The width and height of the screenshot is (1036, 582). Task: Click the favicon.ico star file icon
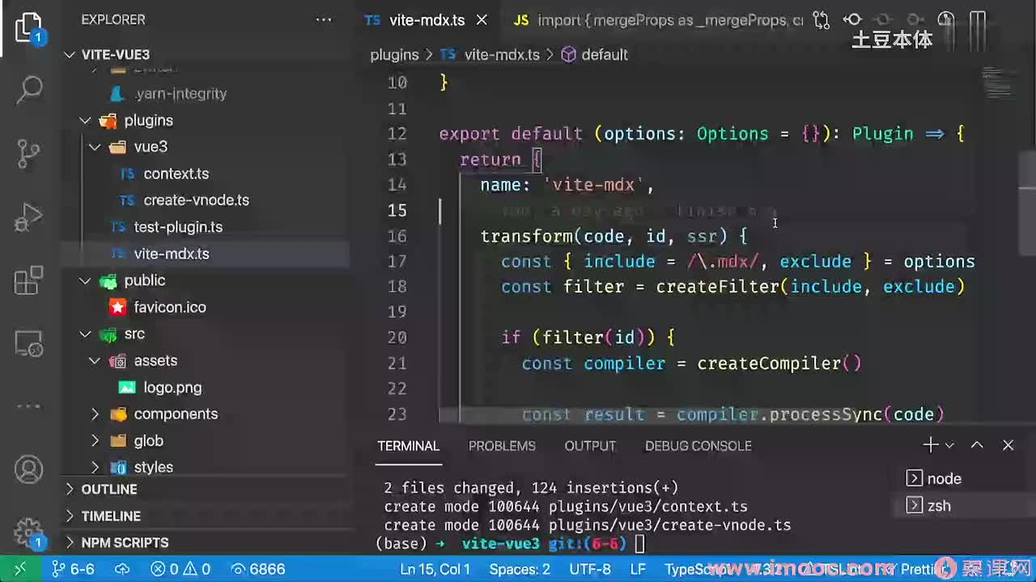coord(118,307)
